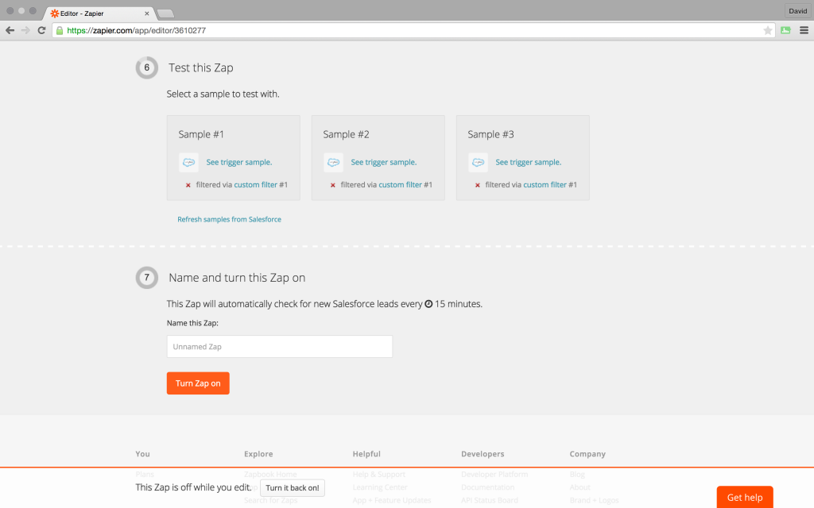See trigger sample for Sample #1
The height and width of the screenshot is (508, 814).
238,162
